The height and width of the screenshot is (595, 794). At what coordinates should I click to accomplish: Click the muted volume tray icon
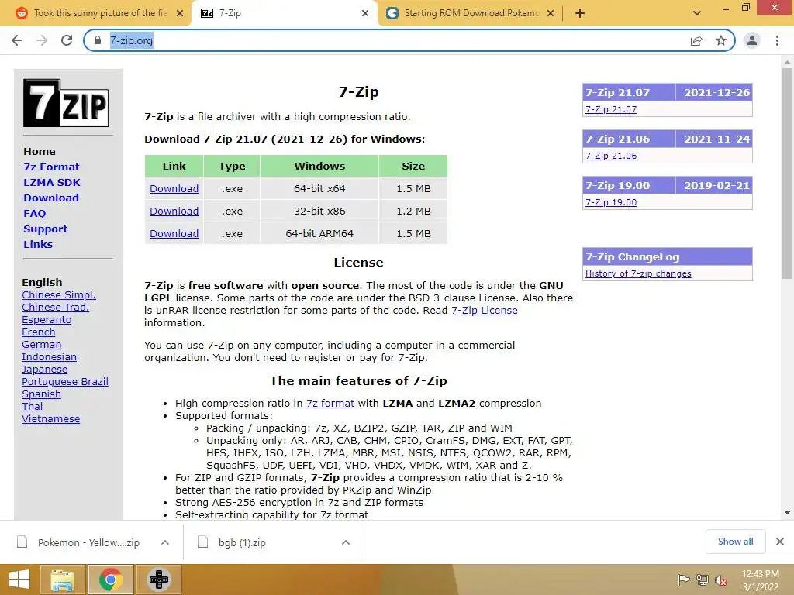pos(720,580)
